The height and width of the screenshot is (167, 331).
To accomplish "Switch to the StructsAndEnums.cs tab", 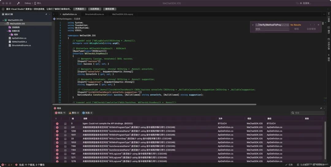I will coord(94,14).
